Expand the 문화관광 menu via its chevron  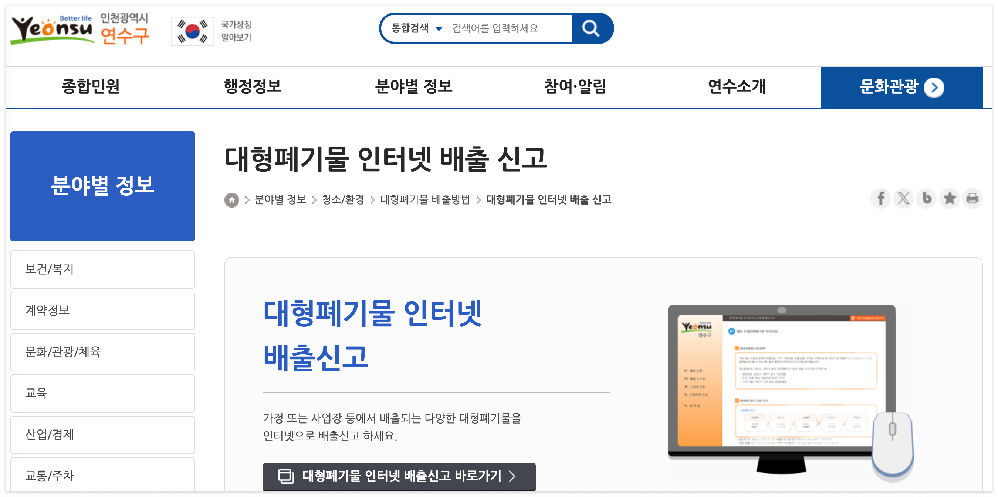coord(935,88)
